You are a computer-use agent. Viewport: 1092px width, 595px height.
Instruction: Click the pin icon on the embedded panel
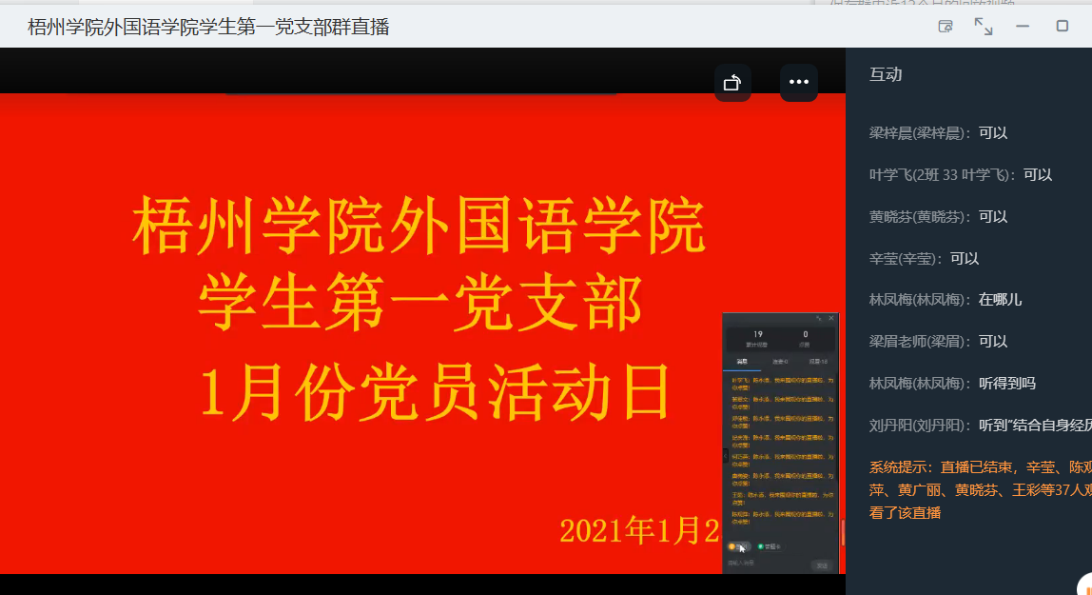click(x=819, y=318)
